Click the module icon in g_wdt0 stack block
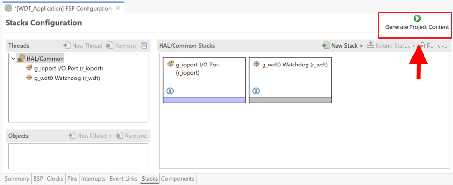This screenshot has width=453, height=185. pyautogui.click(x=256, y=64)
